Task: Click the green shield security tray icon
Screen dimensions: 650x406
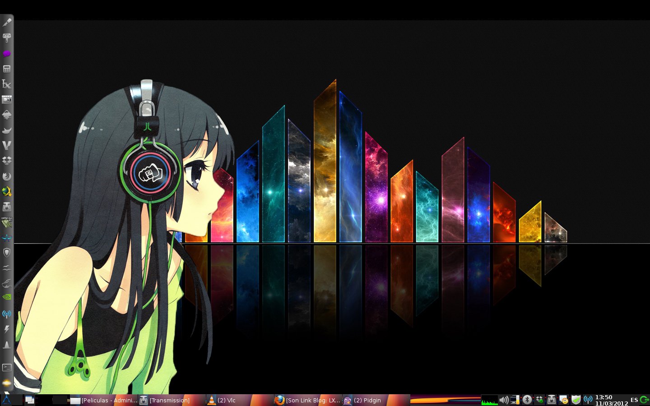Action: click(x=576, y=399)
